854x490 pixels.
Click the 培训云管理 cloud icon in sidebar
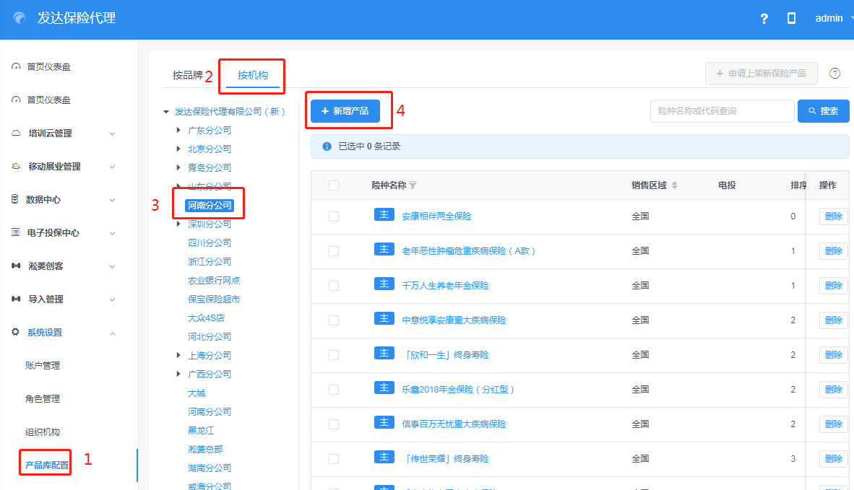point(15,134)
